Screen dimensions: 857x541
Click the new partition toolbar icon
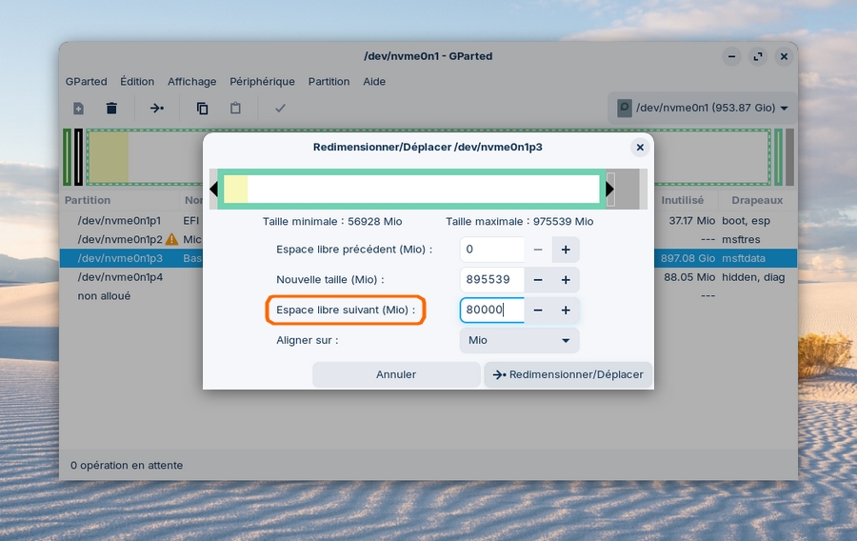(x=78, y=109)
